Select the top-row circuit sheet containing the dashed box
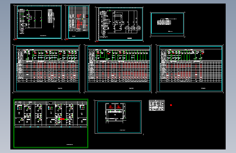 point(119,24)
